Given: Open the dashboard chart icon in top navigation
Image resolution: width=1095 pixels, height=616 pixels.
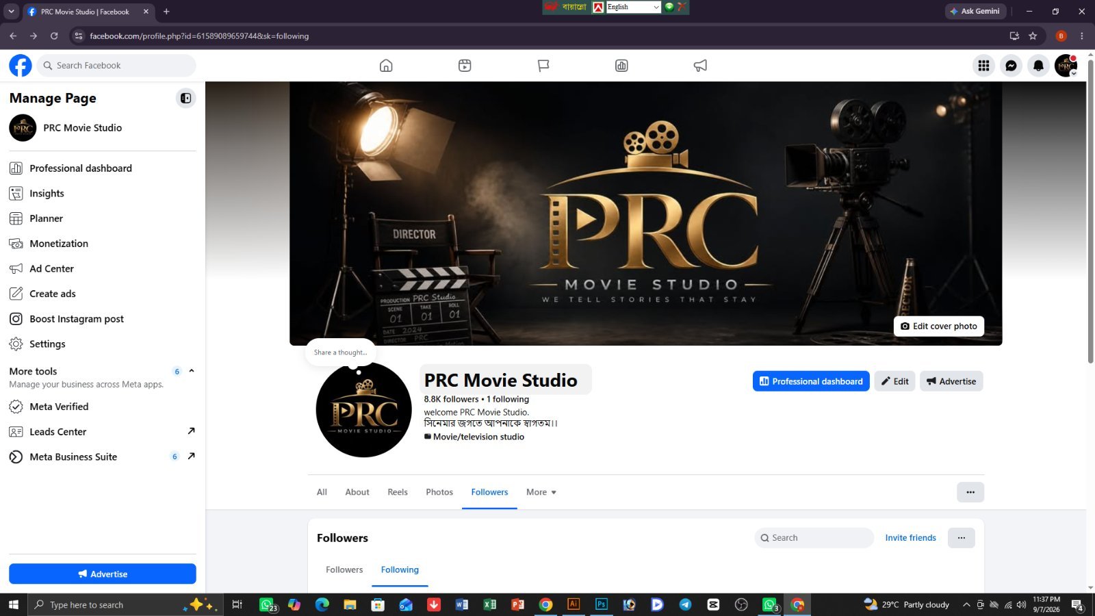Looking at the screenshot, I should coord(621,66).
